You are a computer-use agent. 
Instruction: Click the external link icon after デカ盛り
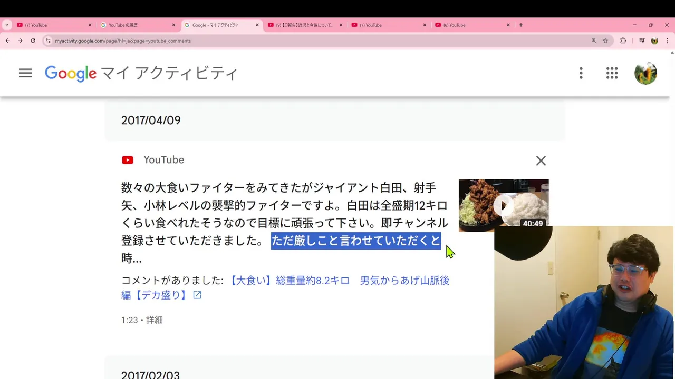coord(197,295)
